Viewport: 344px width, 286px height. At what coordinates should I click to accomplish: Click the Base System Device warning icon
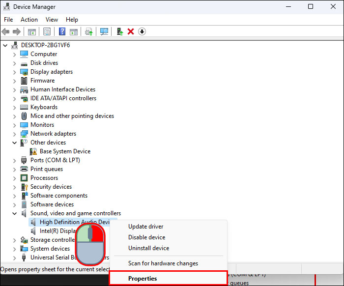coord(33,151)
